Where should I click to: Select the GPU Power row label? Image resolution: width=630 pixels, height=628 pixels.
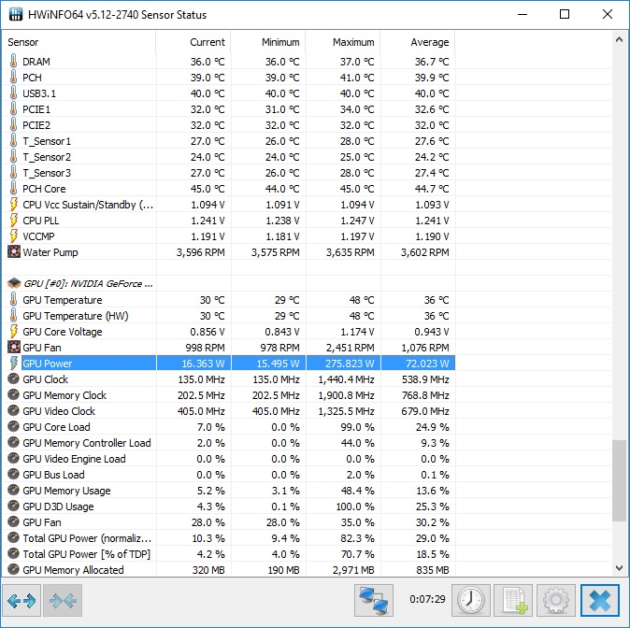coord(48,364)
